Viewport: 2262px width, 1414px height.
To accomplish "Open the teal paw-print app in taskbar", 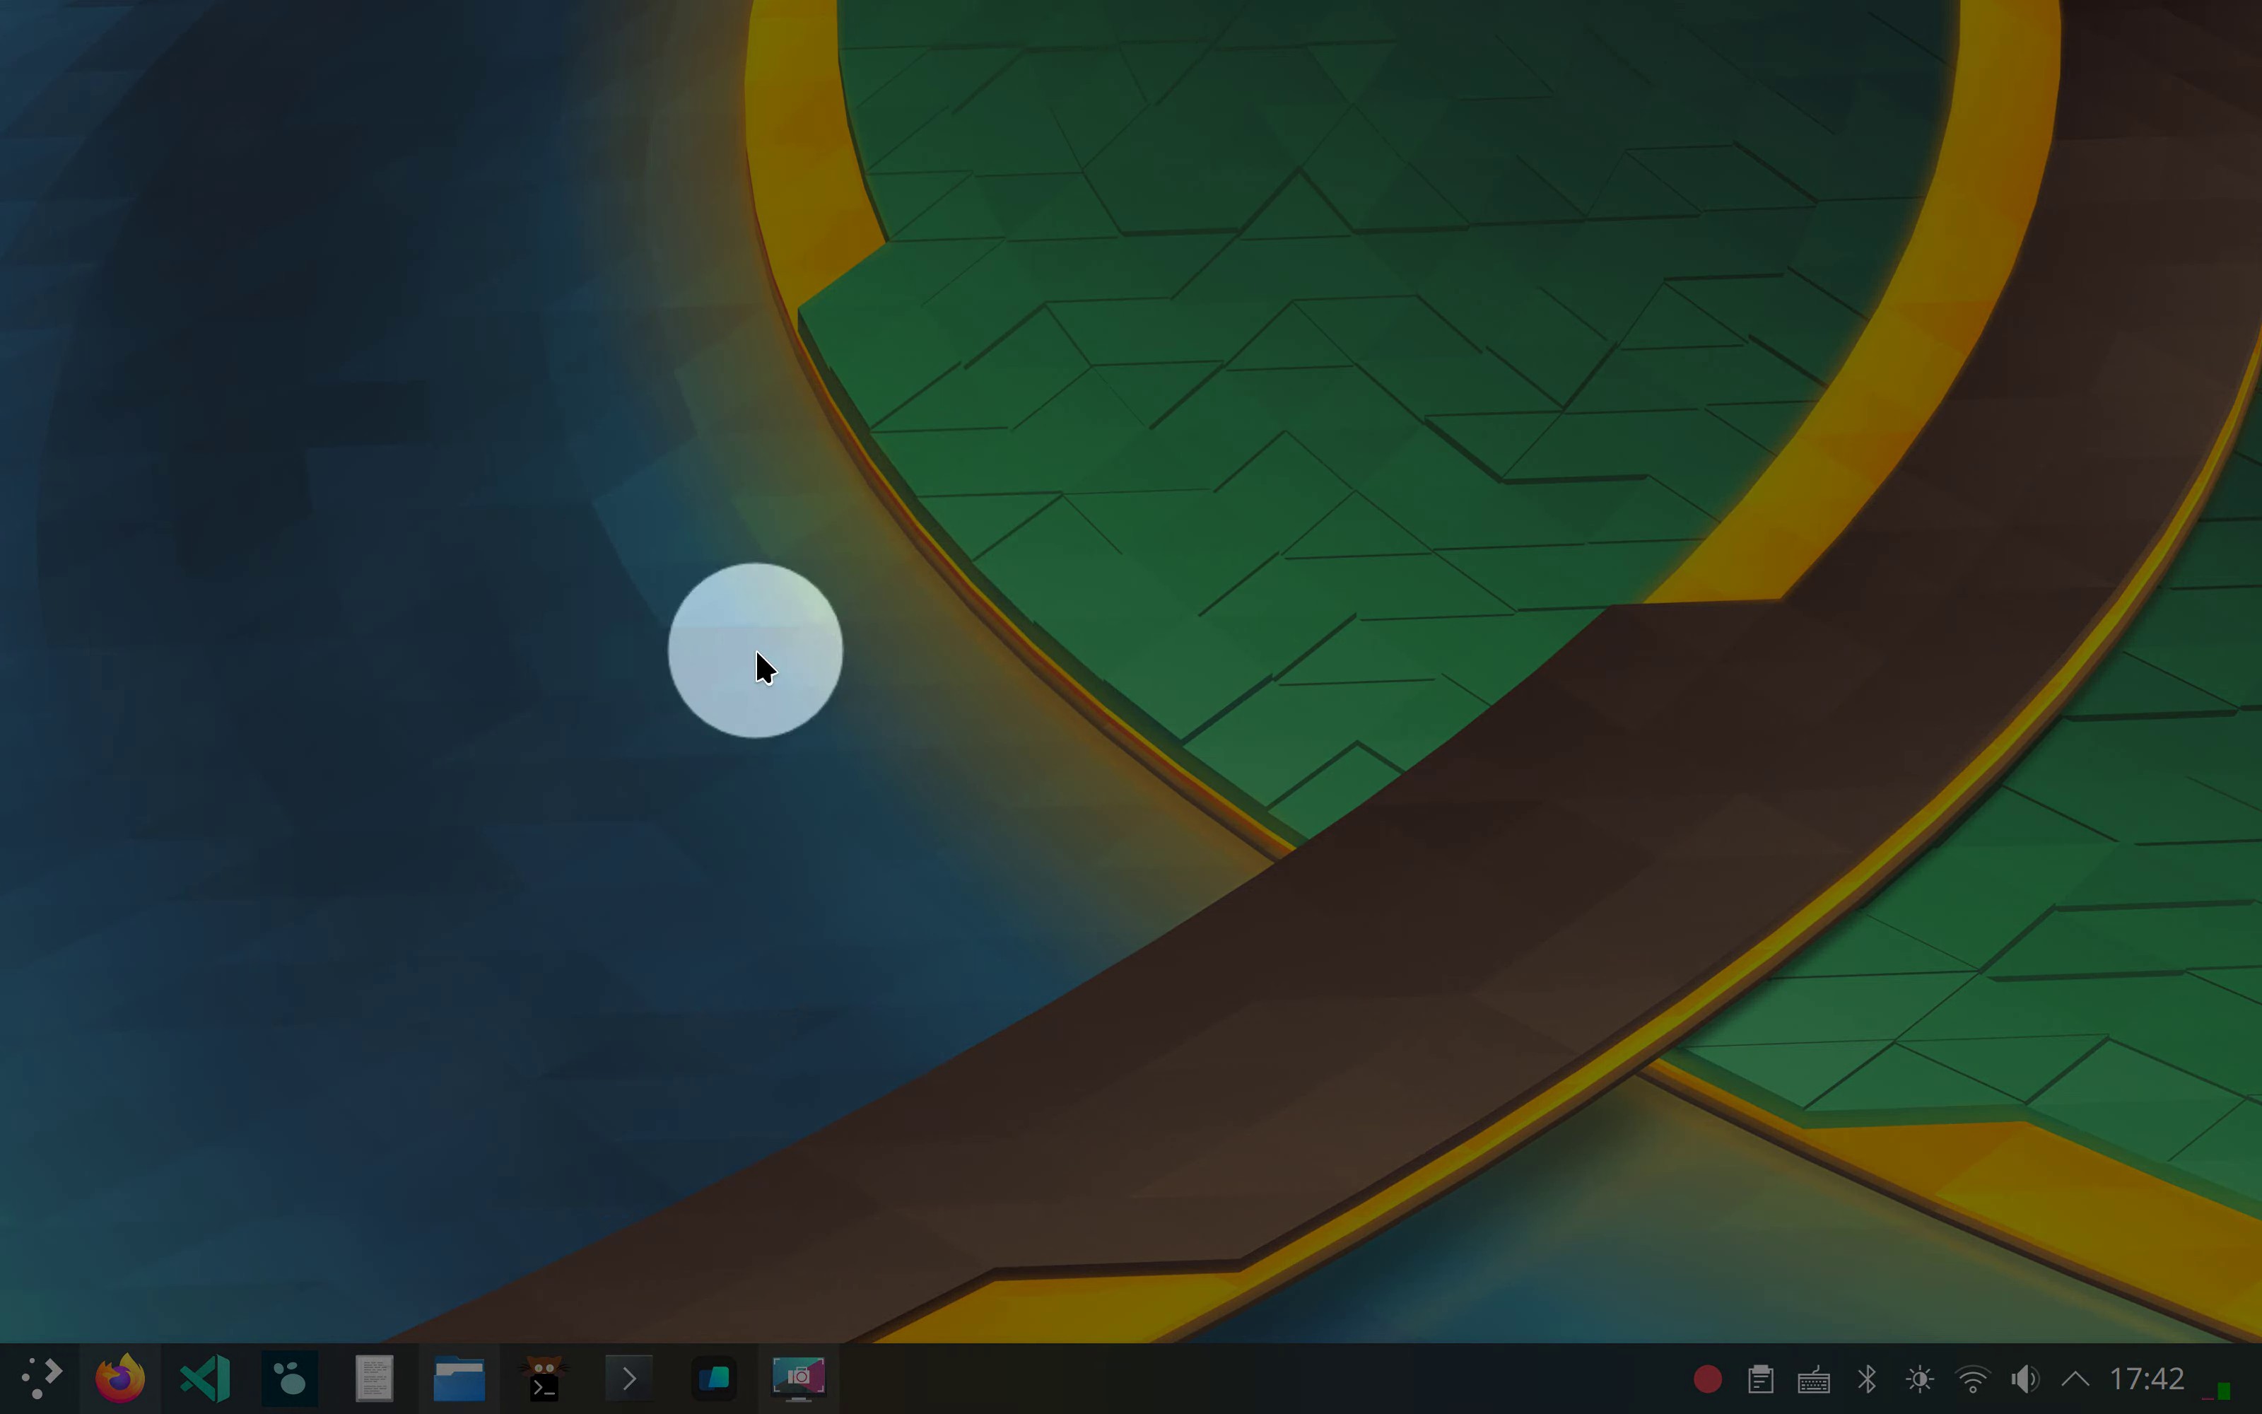I will pos(290,1379).
